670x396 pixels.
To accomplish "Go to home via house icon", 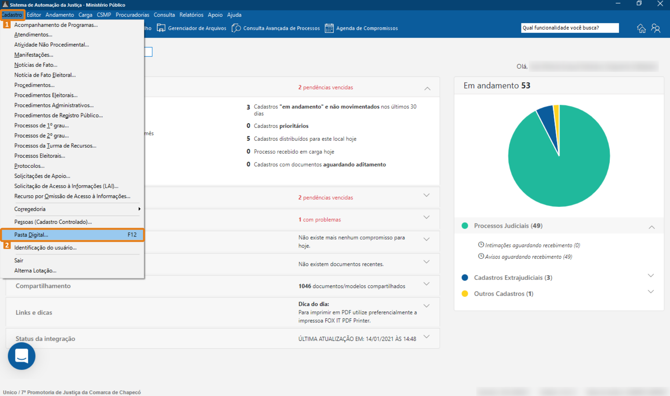I will coord(641,28).
